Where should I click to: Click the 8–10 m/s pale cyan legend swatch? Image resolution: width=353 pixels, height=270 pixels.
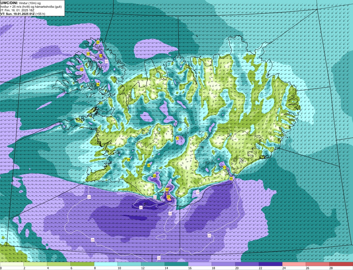pos(106,264)
